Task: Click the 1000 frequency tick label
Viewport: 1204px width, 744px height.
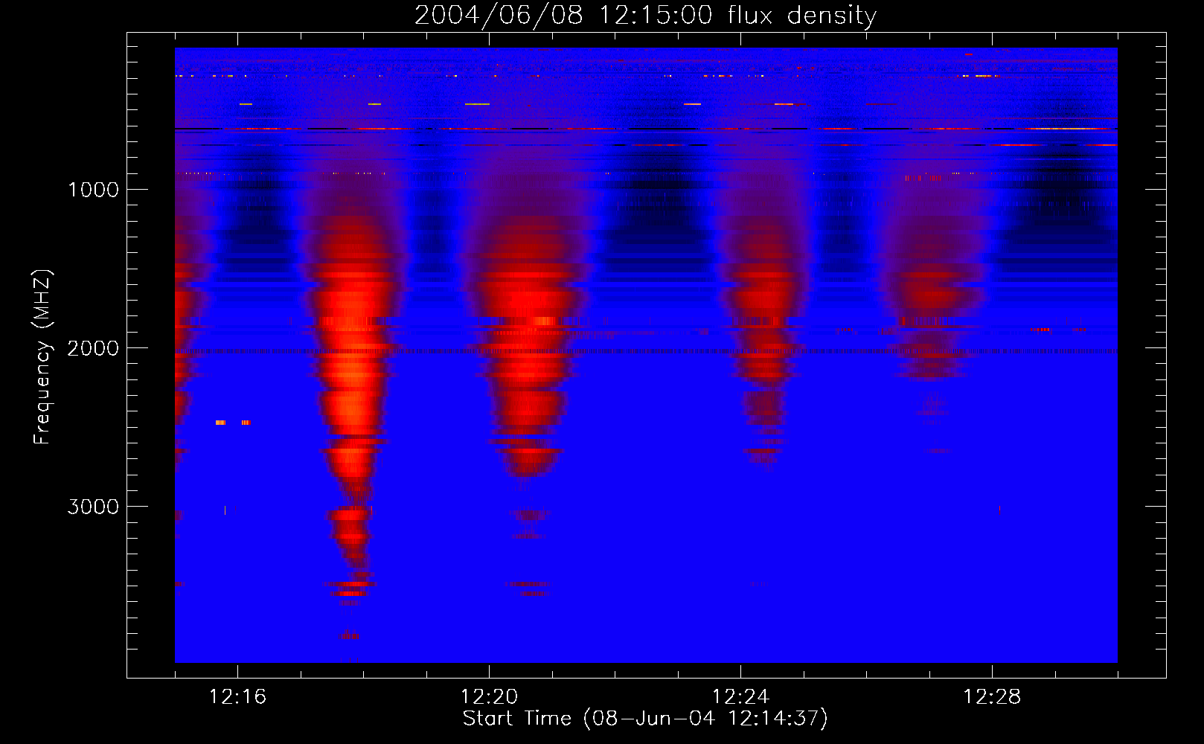Action: click(x=93, y=190)
